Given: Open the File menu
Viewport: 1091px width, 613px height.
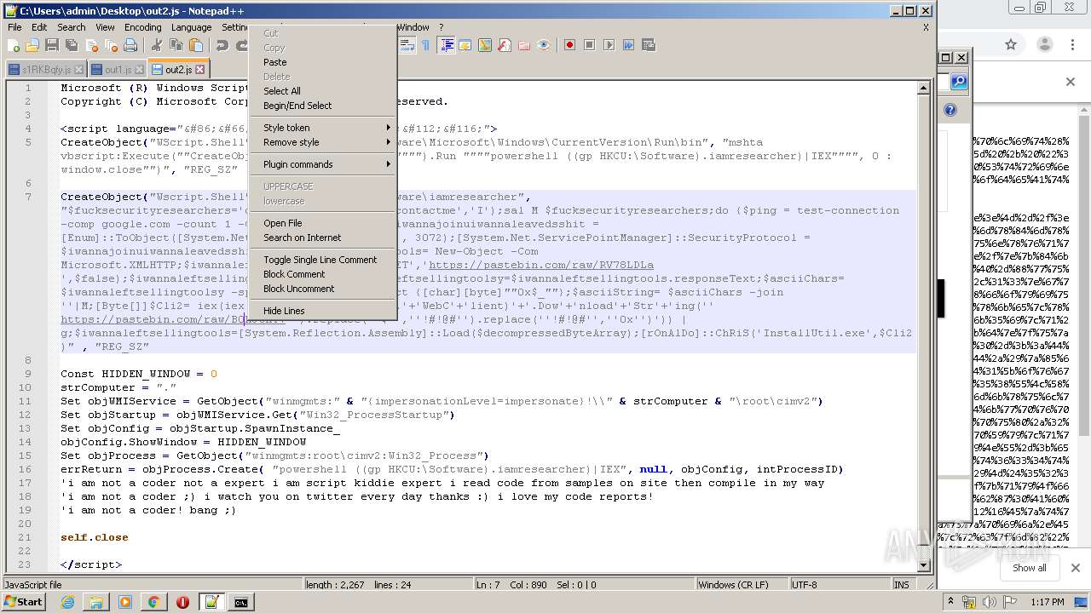Looking at the screenshot, I should point(14,27).
